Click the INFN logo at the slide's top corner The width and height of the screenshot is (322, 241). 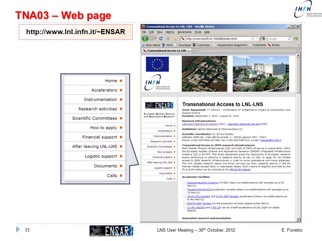[x=308, y=9]
